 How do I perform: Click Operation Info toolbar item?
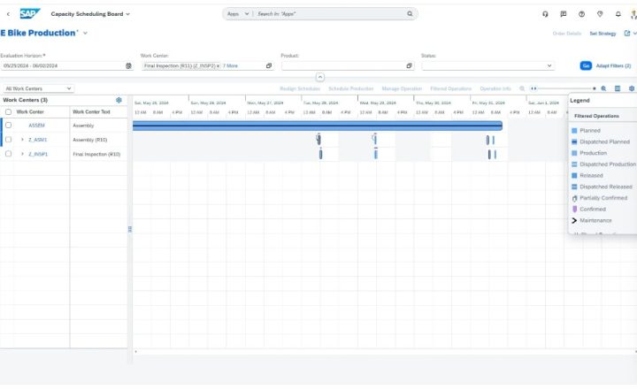pos(495,88)
